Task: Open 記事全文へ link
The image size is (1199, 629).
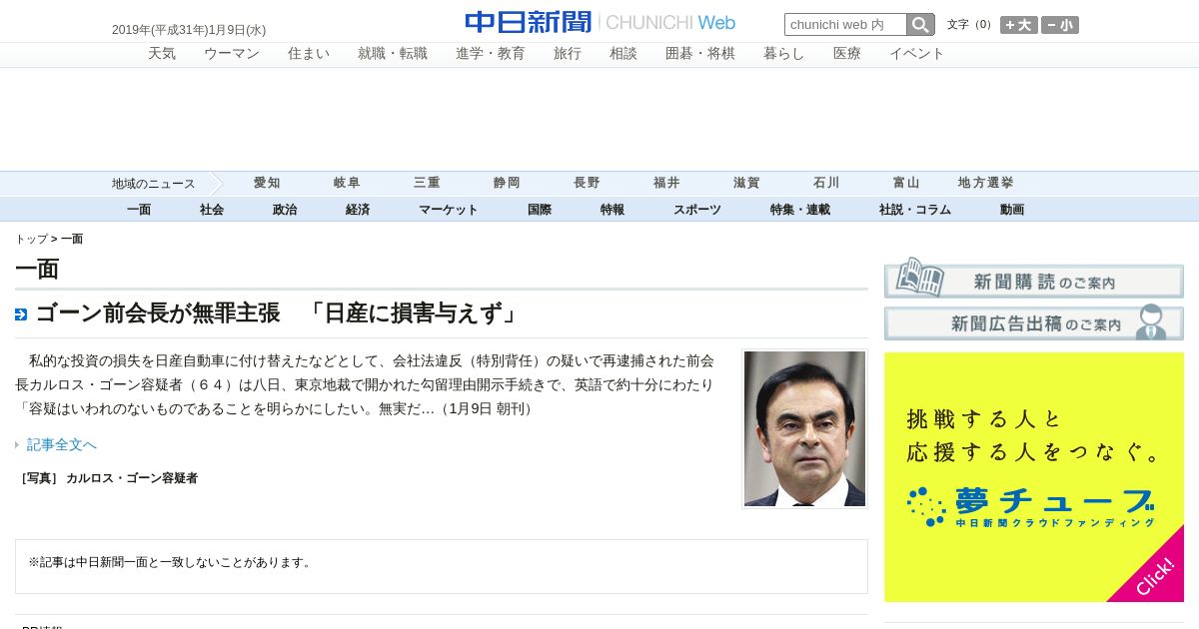Action: coord(62,445)
